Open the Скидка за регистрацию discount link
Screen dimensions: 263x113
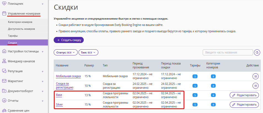click(x=64, y=85)
